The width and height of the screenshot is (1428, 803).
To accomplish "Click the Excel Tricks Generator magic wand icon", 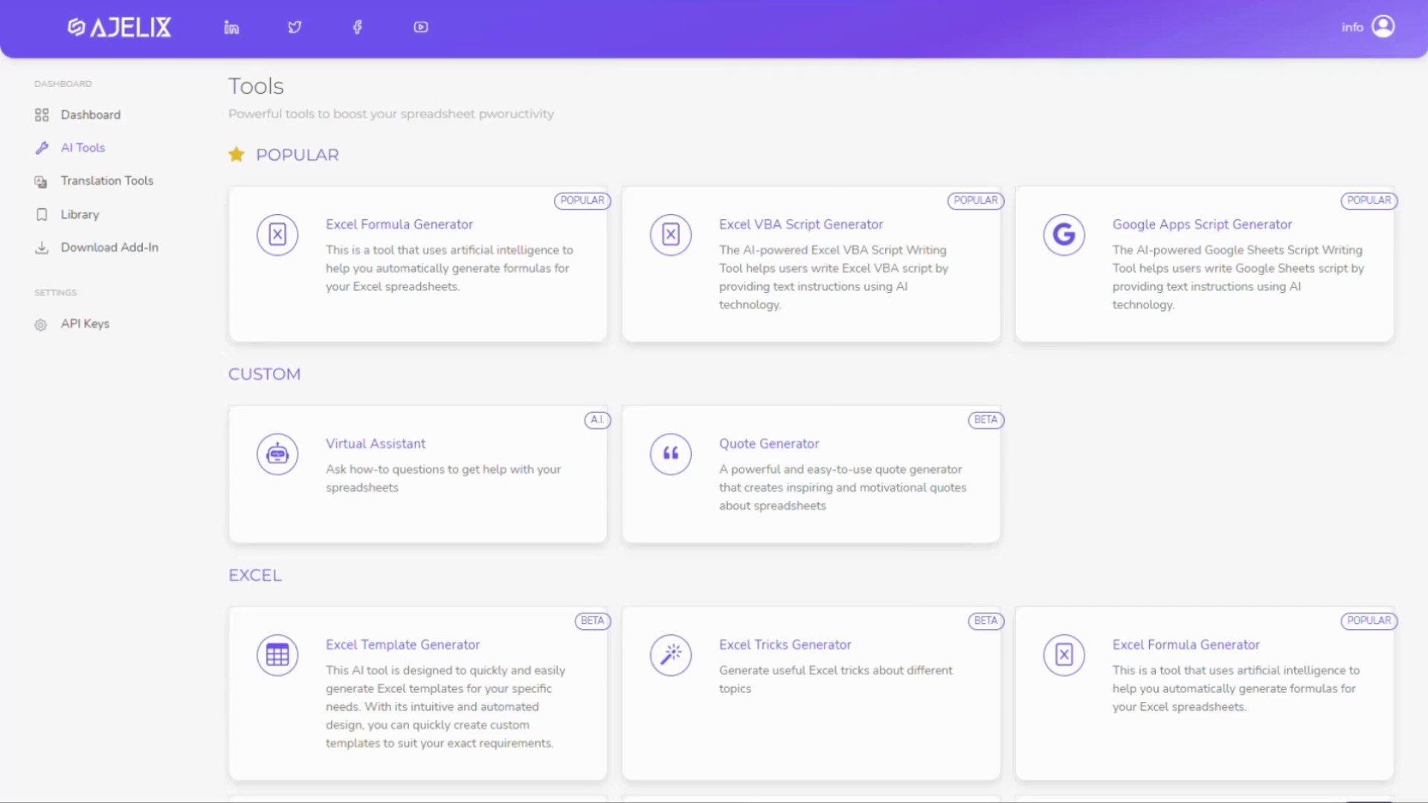I will point(671,655).
